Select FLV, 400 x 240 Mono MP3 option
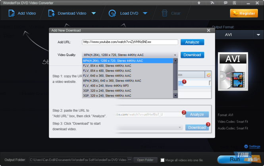 pos(127,86)
